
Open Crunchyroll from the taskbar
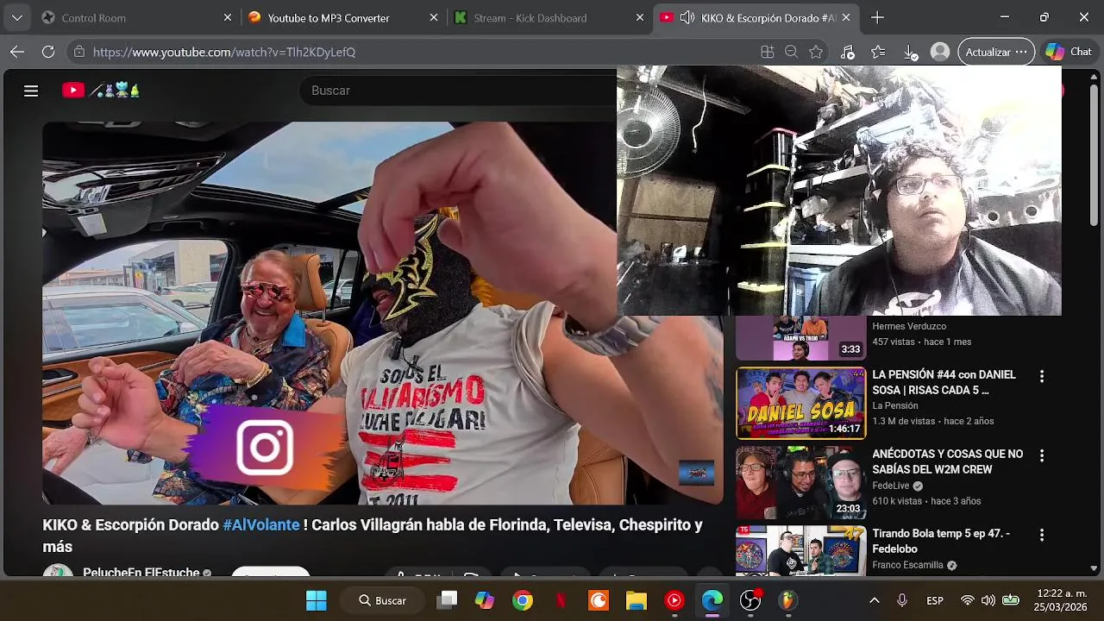coord(599,600)
